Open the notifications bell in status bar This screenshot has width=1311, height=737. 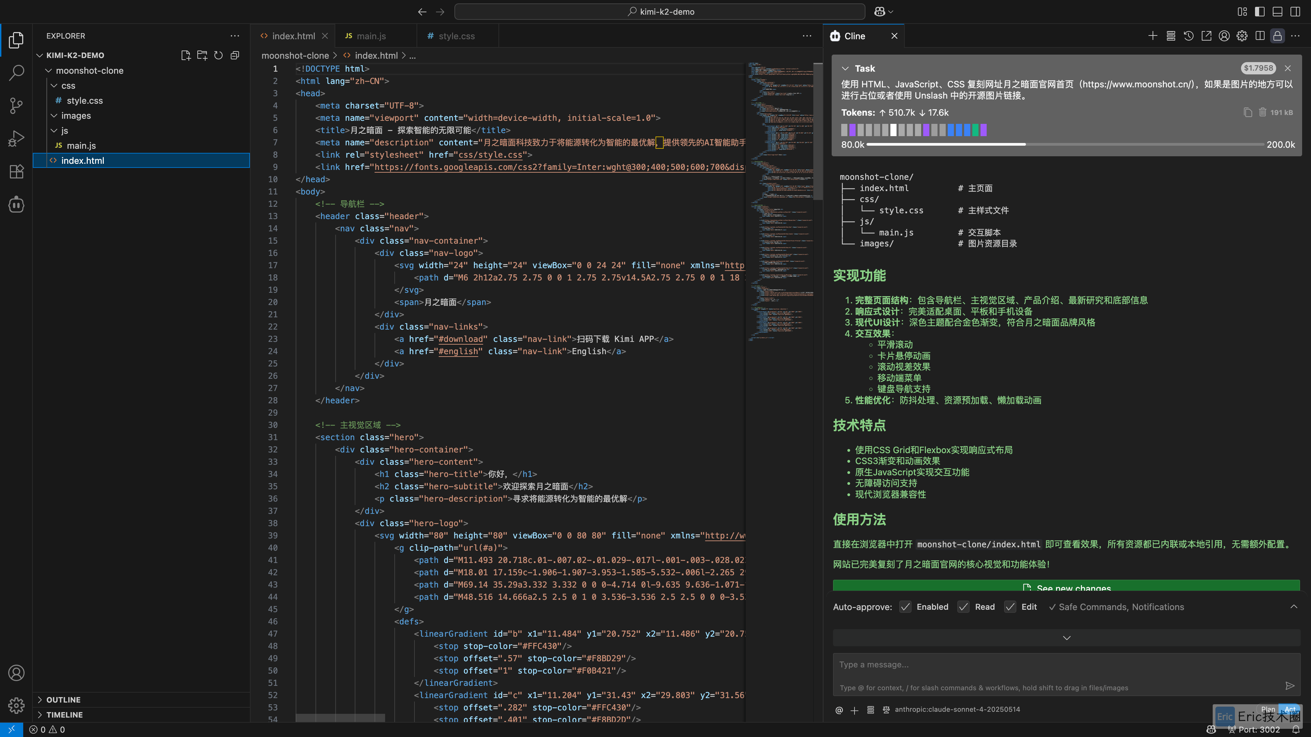[x=1296, y=729]
